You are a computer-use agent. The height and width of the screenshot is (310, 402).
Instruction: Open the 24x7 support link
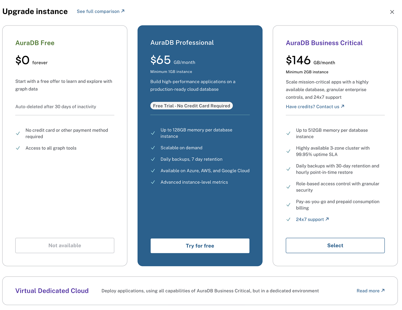pos(309,219)
